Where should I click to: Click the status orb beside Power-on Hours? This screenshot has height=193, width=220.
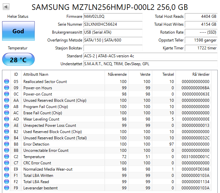[7, 88]
